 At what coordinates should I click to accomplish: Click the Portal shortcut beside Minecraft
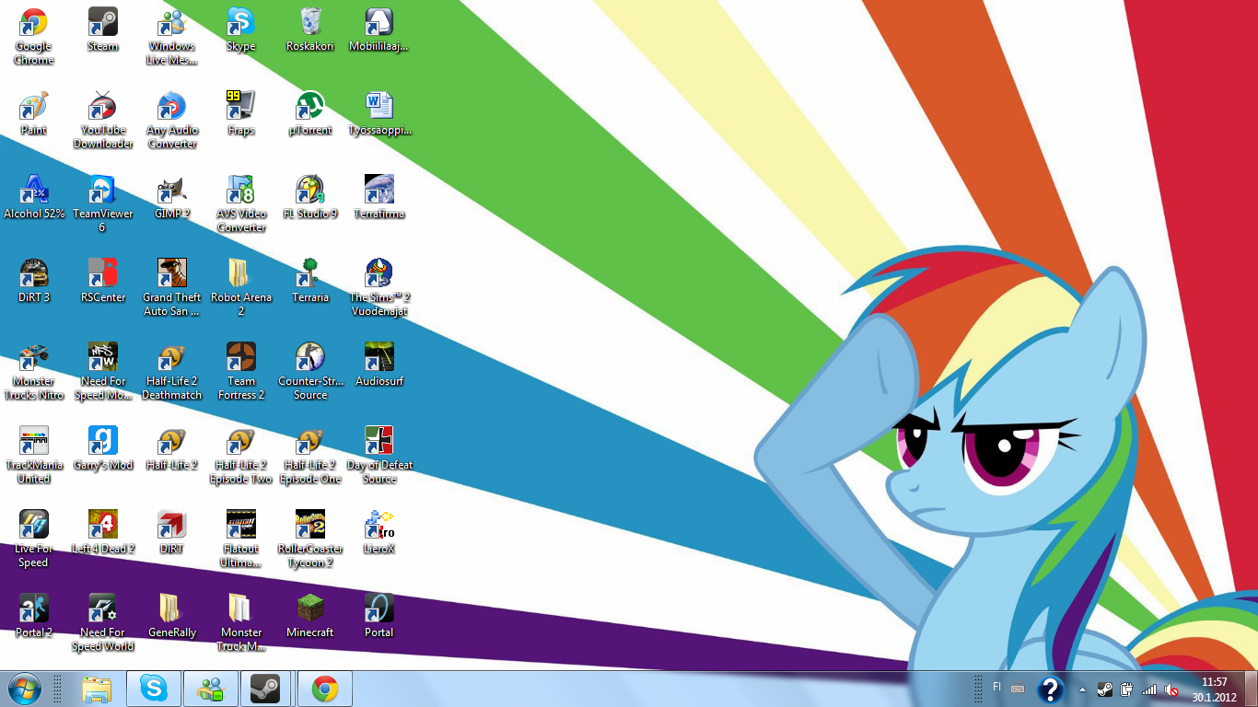(379, 617)
